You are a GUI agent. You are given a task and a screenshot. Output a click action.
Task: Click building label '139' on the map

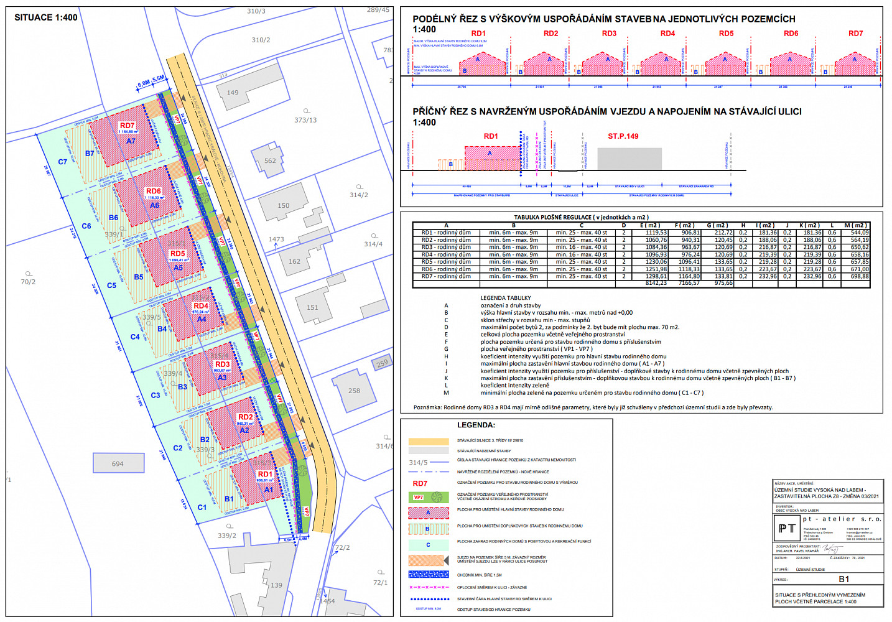coord(276,585)
